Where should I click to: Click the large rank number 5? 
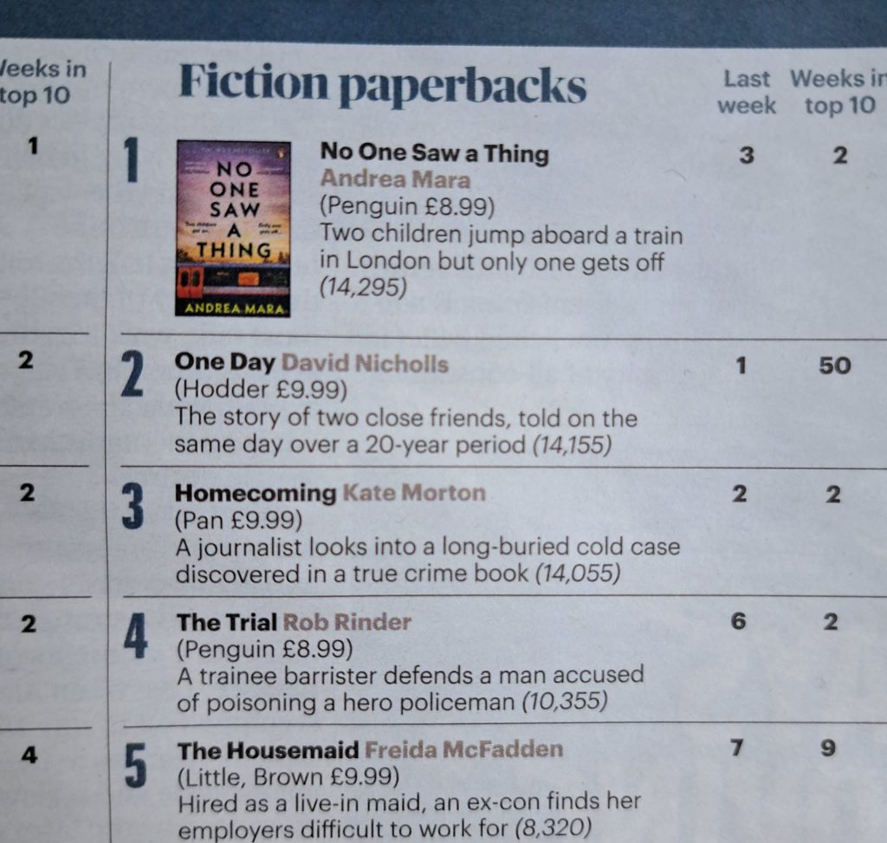135,766
